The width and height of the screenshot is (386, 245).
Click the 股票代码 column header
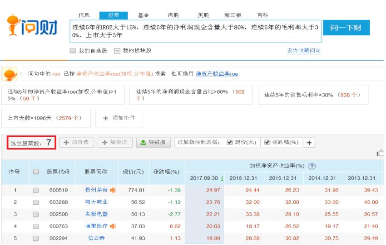click(58, 172)
